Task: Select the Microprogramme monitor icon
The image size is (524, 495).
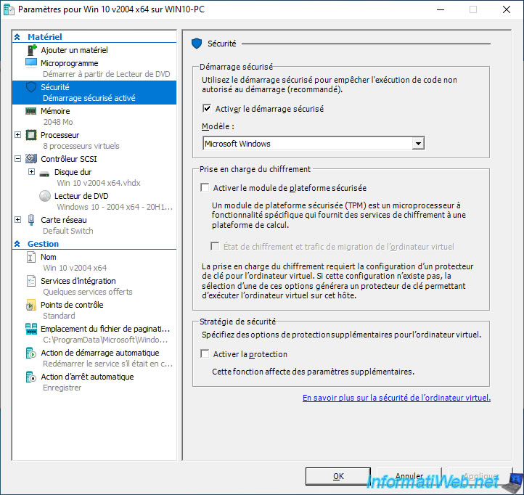Action: coord(31,63)
